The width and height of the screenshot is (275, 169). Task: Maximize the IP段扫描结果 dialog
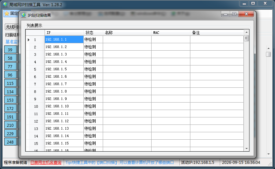(x=234, y=14)
